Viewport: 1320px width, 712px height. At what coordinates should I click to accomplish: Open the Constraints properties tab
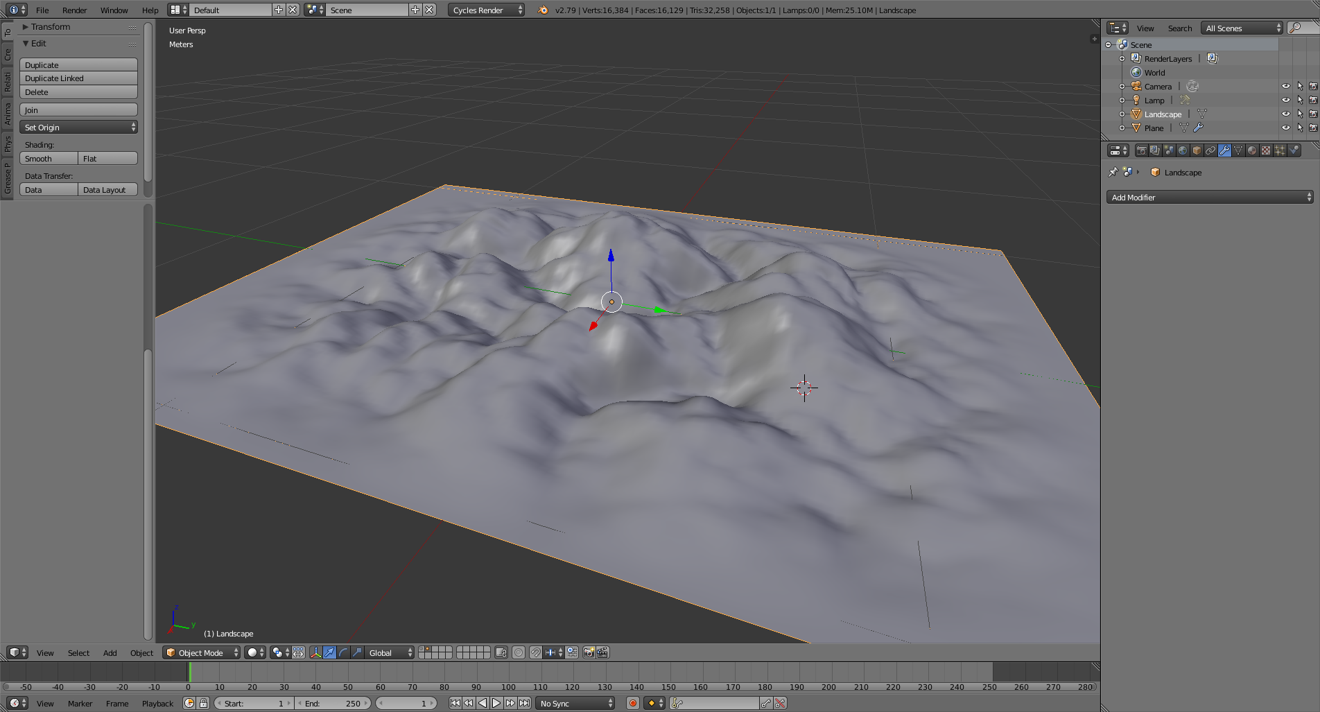point(1210,150)
